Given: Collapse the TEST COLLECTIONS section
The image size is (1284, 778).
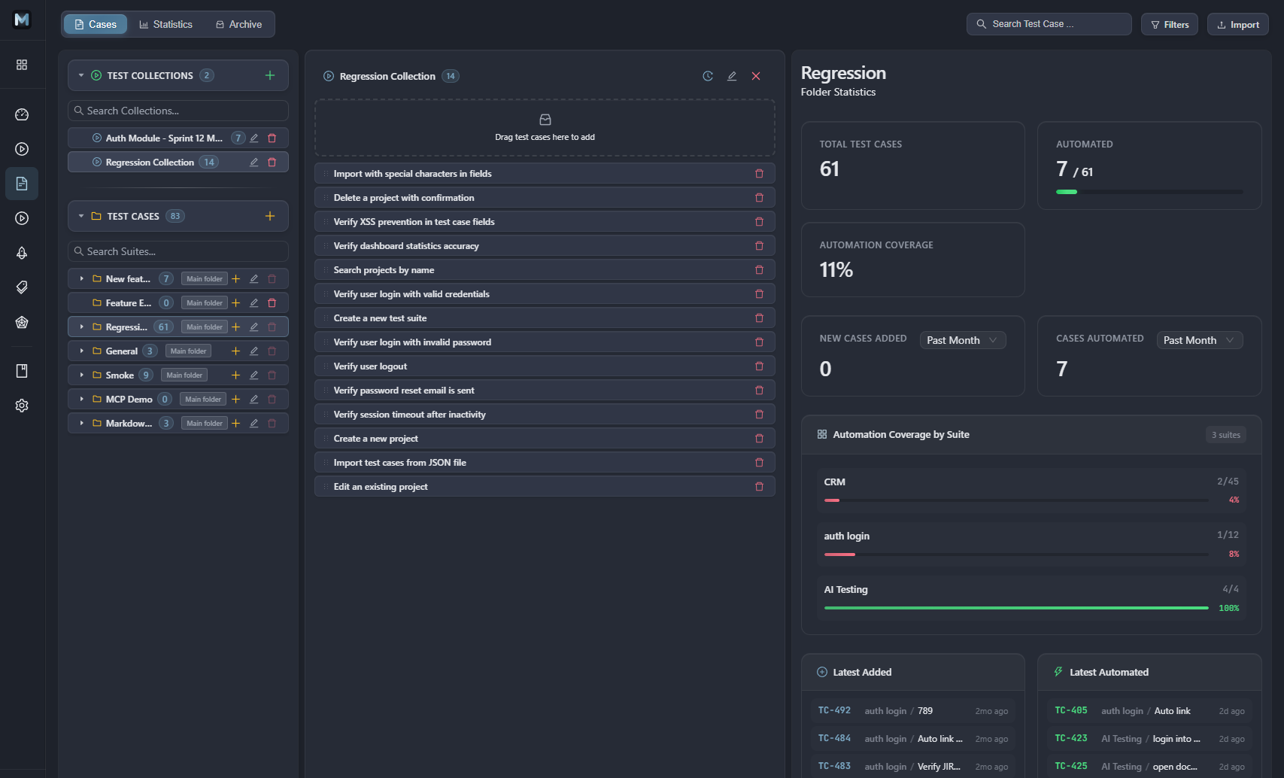Looking at the screenshot, I should pos(81,75).
